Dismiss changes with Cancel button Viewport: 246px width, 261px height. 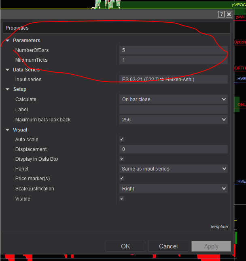click(x=168, y=246)
